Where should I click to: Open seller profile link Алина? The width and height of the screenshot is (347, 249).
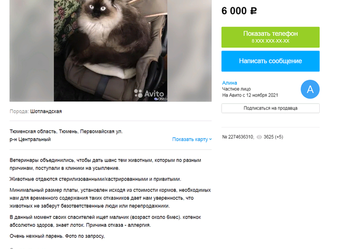coord(230,83)
